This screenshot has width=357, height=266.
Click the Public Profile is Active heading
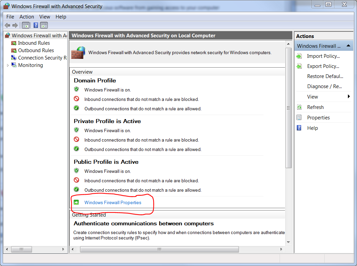pos(106,162)
